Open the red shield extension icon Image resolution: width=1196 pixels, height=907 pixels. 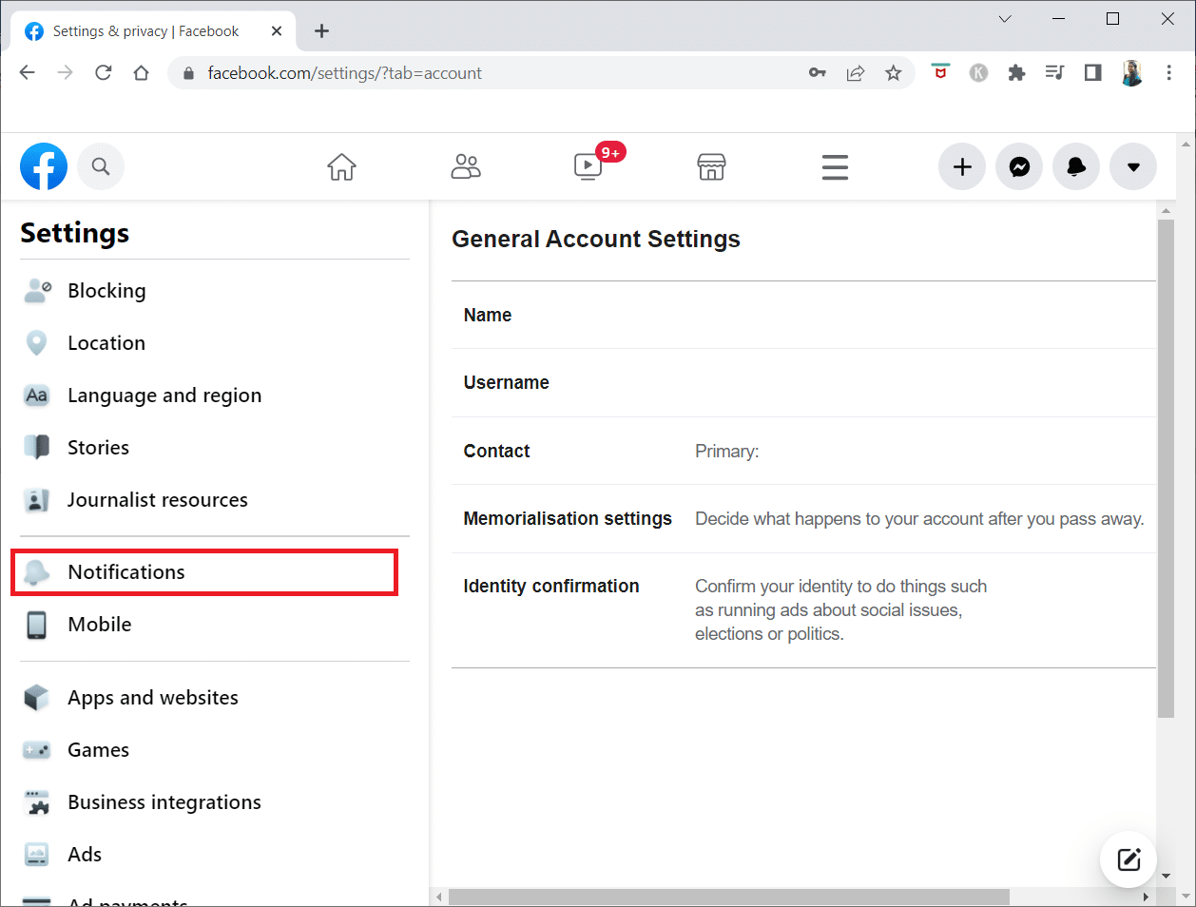940,72
